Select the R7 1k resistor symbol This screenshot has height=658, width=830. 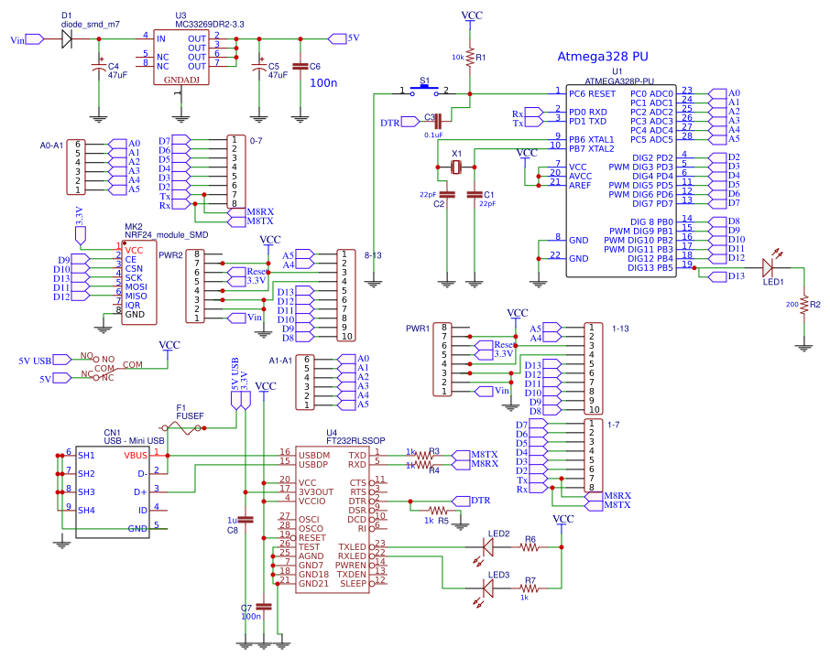[x=530, y=588]
